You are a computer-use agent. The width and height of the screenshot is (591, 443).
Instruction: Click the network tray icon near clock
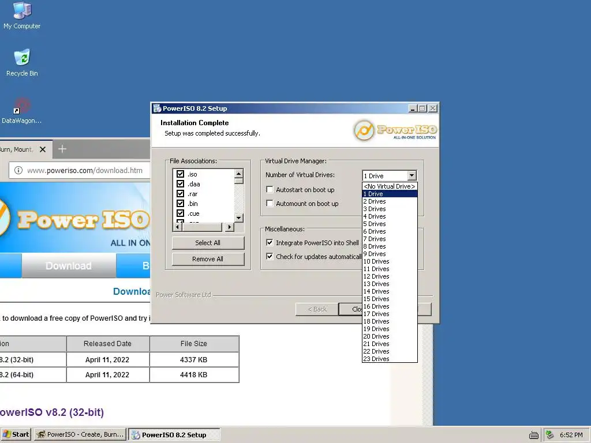coord(550,435)
